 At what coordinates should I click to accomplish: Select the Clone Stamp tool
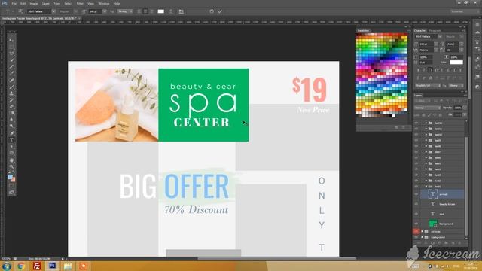coord(11,93)
